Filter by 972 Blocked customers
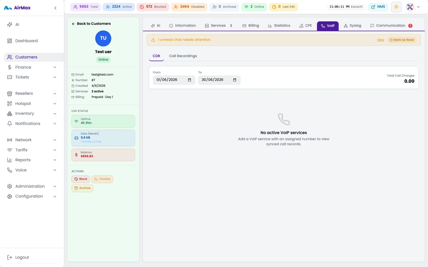The width and height of the screenshot is (428, 267). (153, 7)
